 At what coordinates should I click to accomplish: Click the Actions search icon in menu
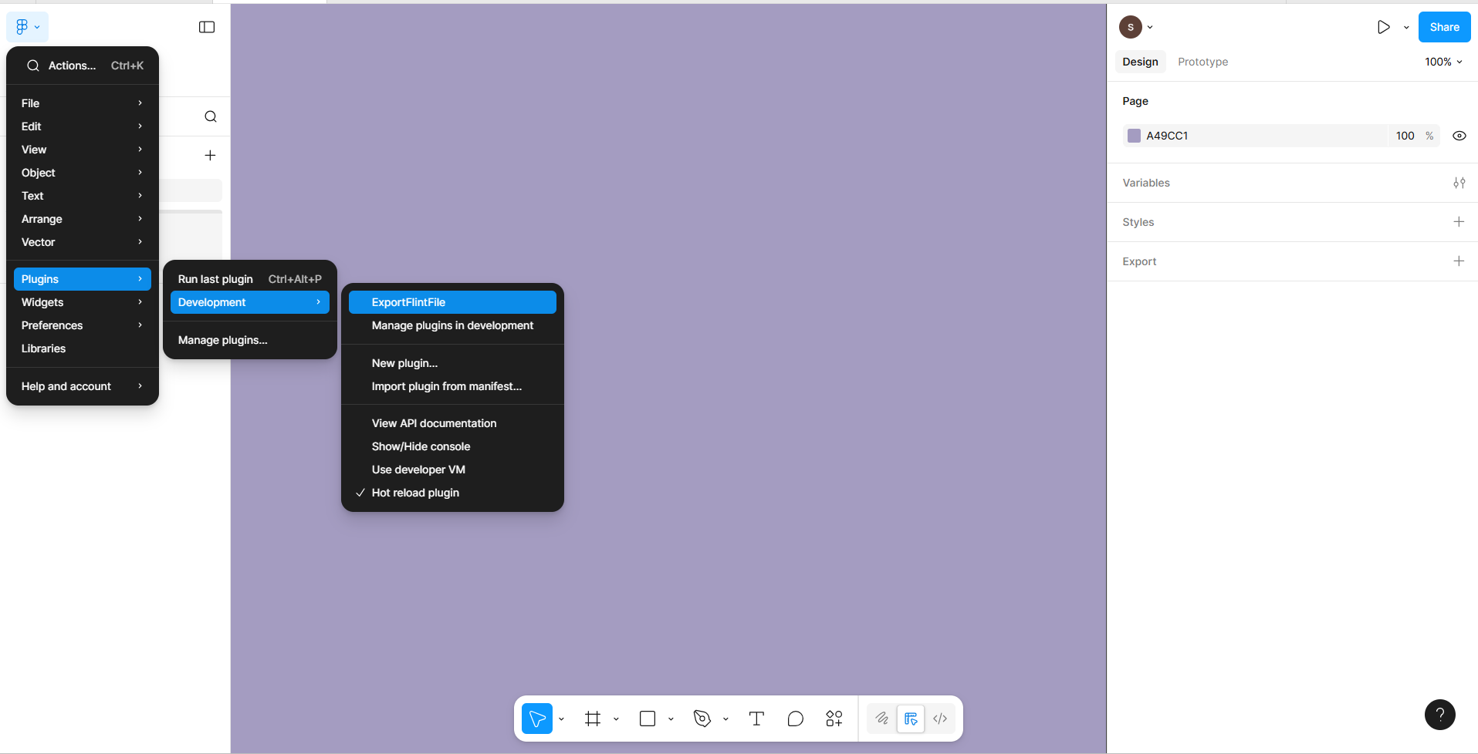[x=33, y=66]
